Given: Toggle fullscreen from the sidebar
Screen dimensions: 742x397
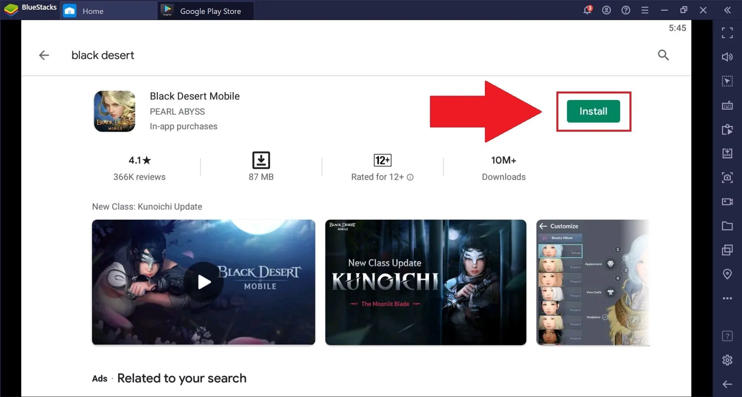Looking at the screenshot, I should (727, 33).
